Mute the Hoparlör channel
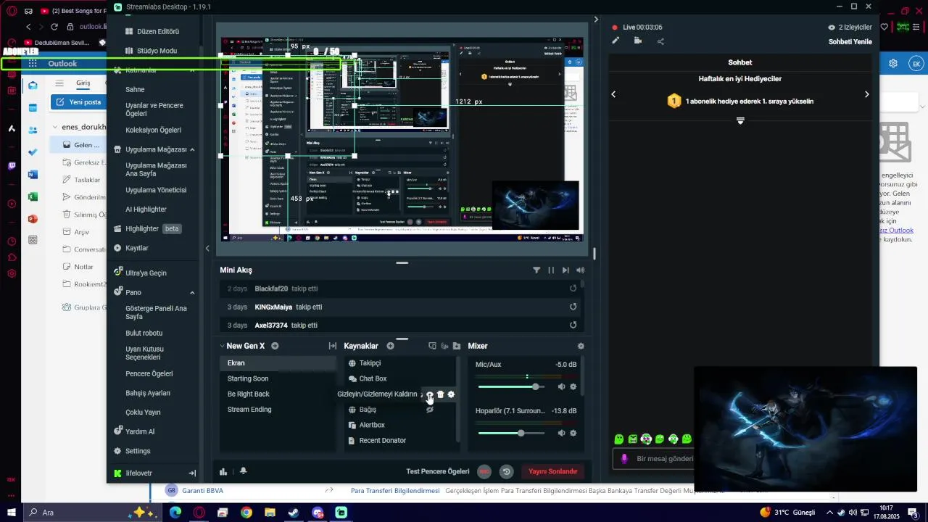Viewport: 928px width, 522px height. point(561,433)
